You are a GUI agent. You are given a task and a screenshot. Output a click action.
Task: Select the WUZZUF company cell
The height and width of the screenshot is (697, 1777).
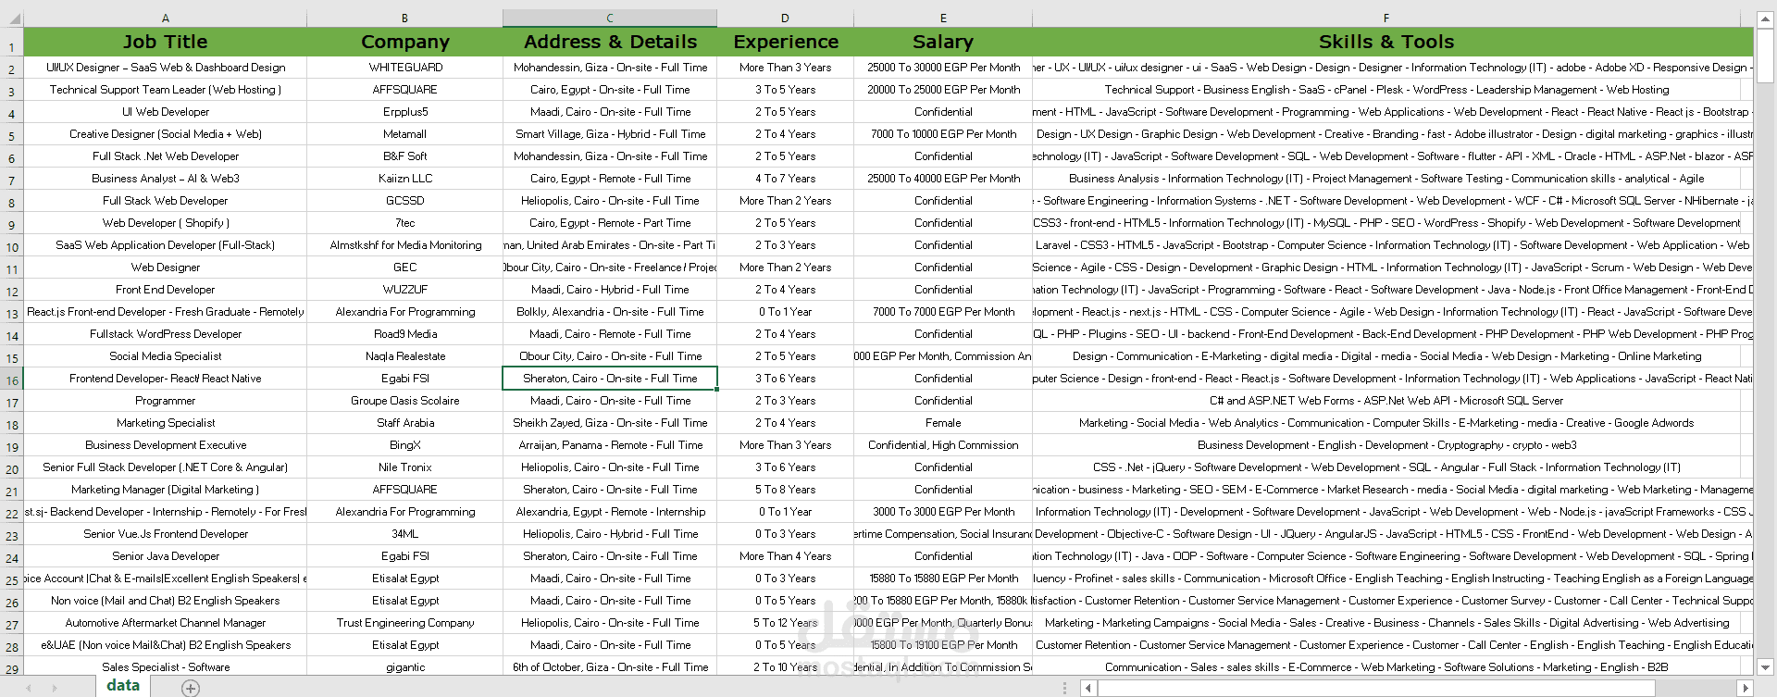pyautogui.click(x=405, y=290)
